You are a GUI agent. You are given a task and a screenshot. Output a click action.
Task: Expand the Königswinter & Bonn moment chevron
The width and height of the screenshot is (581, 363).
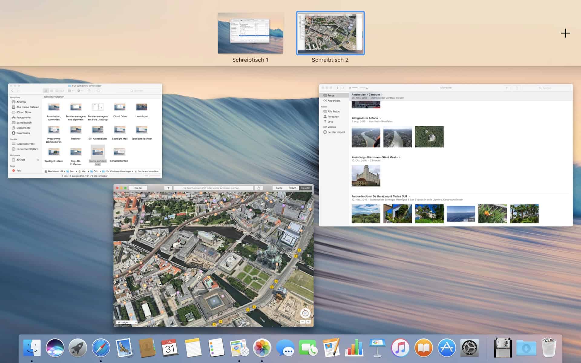pyautogui.click(x=380, y=118)
